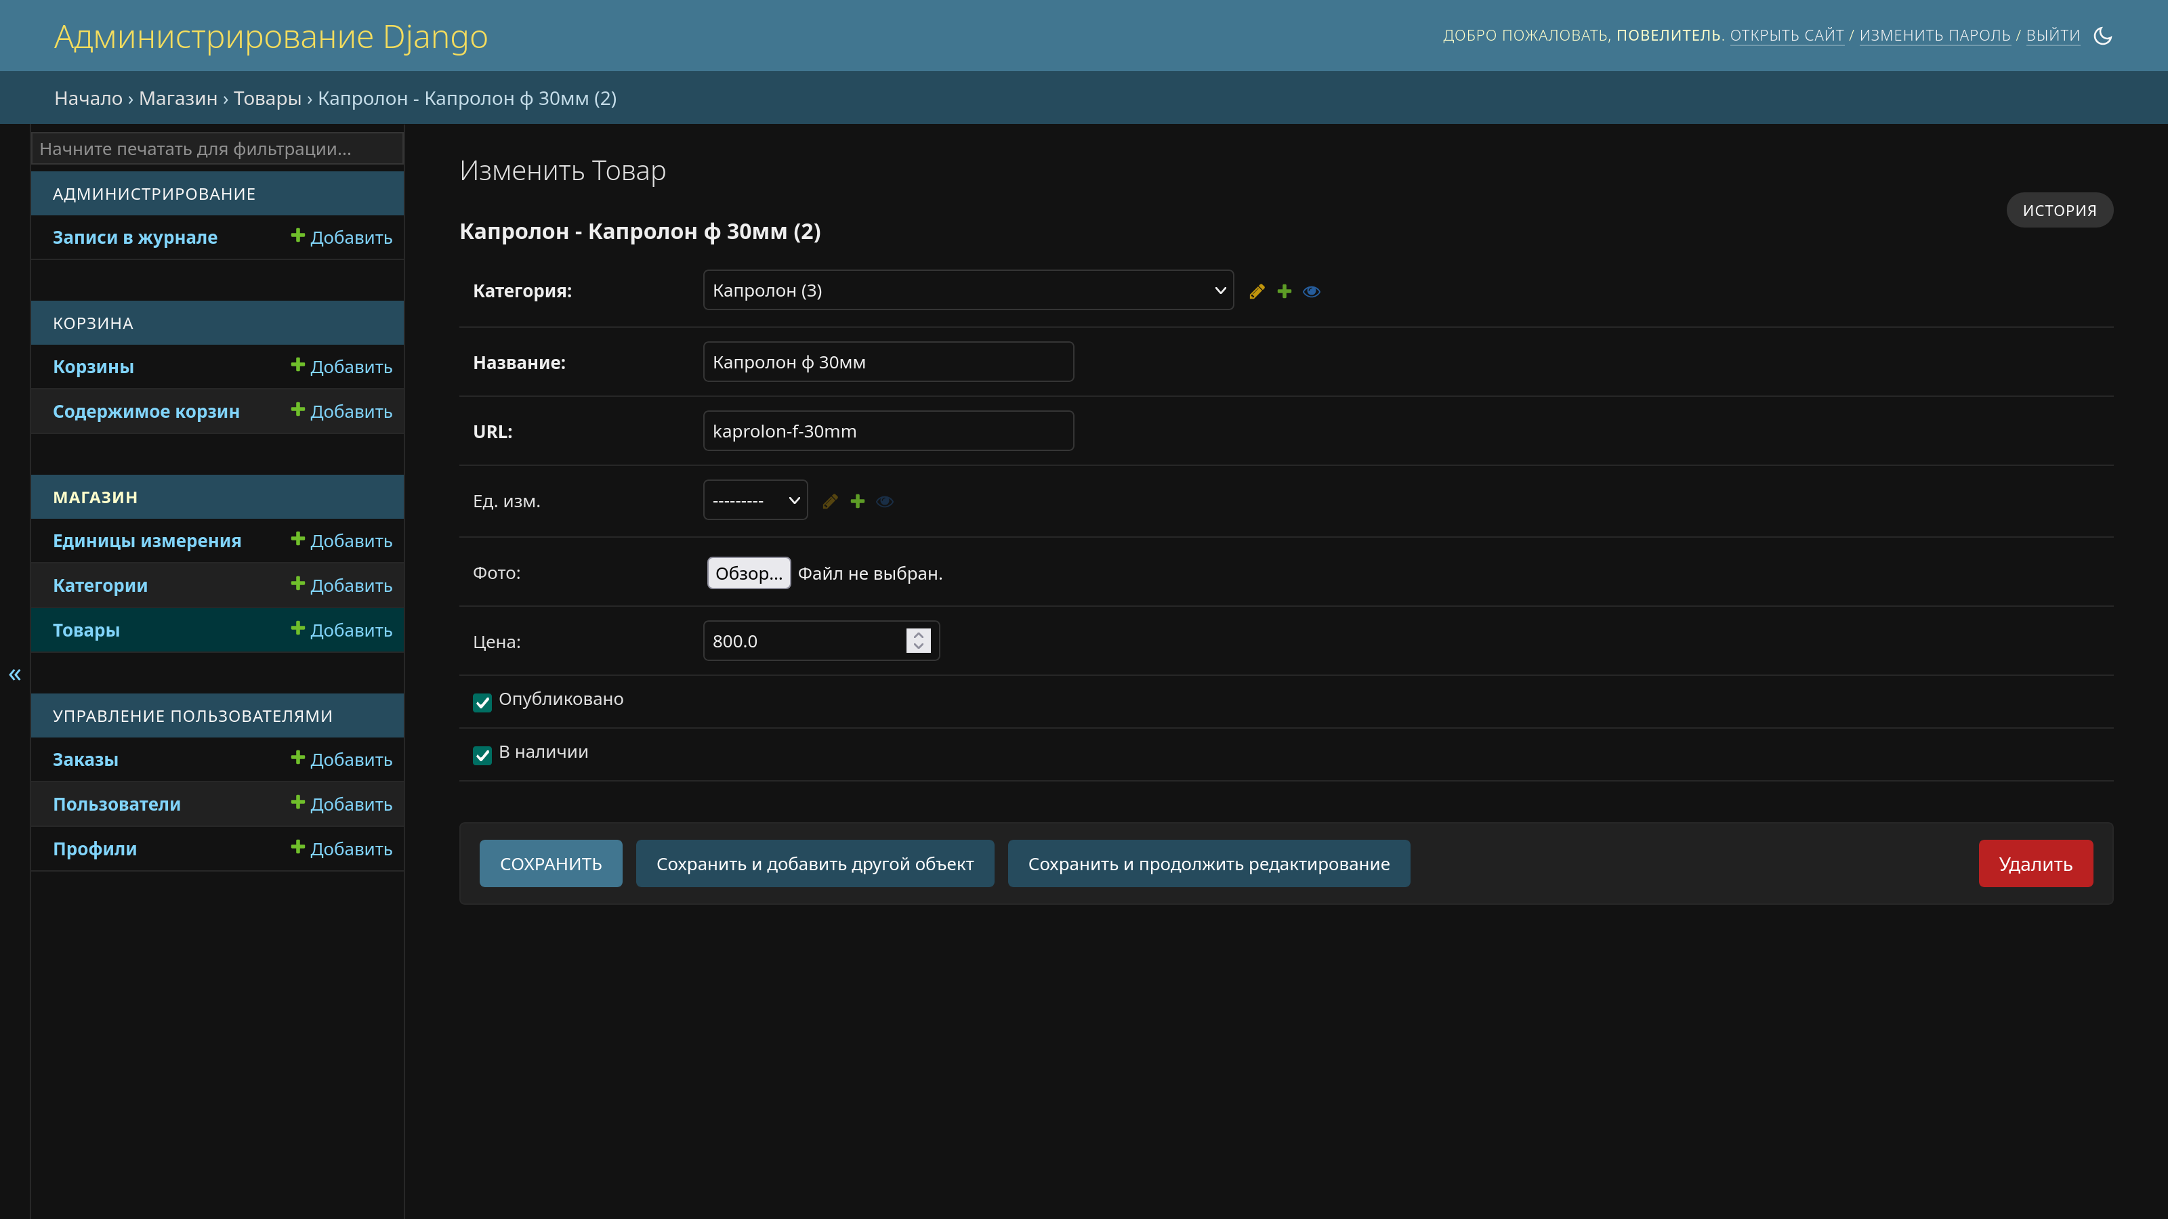Open Профили in sidebar
2168x1219 pixels.
(x=95, y=849)
